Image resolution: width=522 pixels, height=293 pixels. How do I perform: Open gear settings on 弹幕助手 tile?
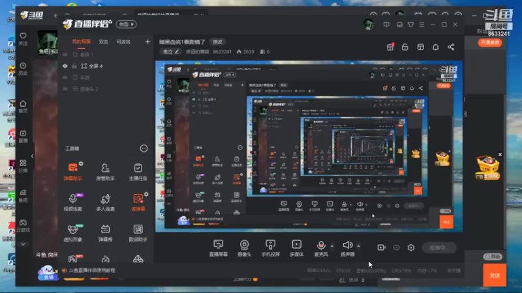point(81,163)
